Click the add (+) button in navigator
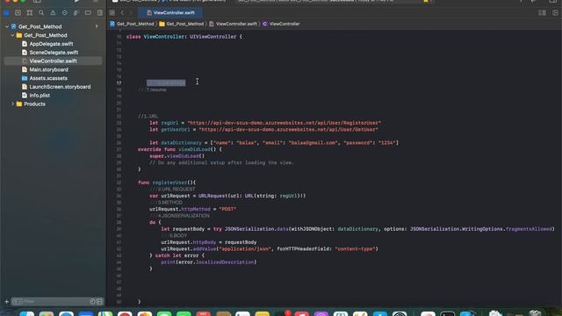This screenshot has width=562, height=316. point(6,302)
